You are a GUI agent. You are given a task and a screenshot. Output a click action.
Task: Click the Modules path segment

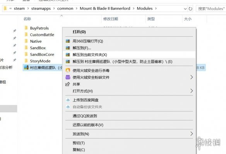coord(145,8)
